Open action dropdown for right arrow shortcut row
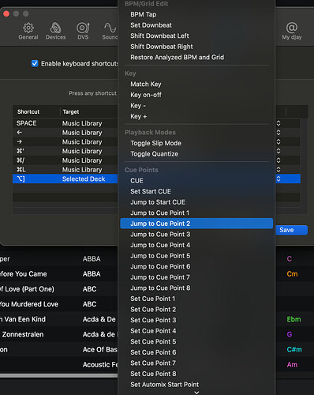This screenshot has width=314, height=395. 278,141
